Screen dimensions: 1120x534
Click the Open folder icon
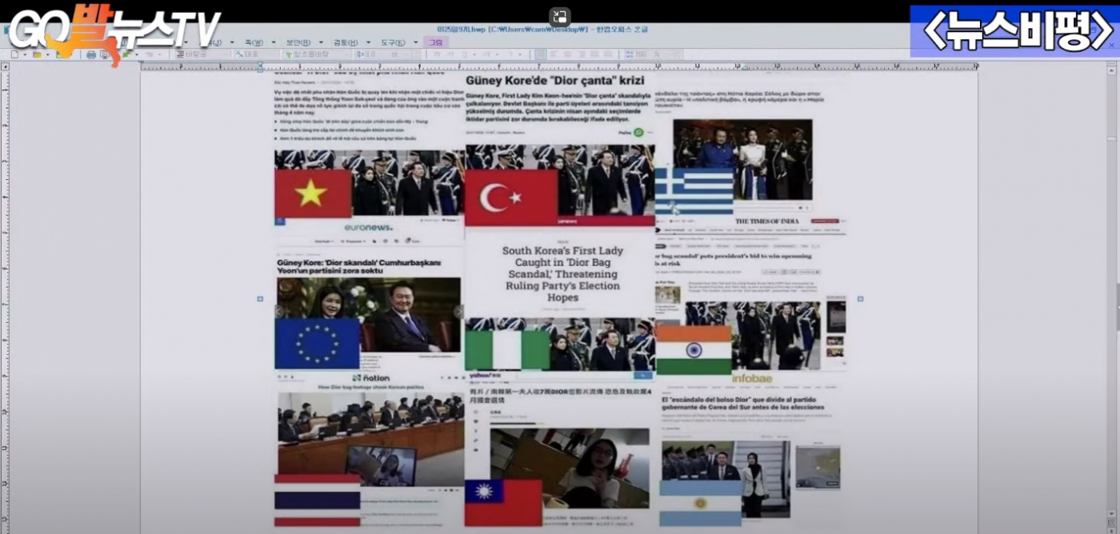pyautogui.click(x=36, y=54)
